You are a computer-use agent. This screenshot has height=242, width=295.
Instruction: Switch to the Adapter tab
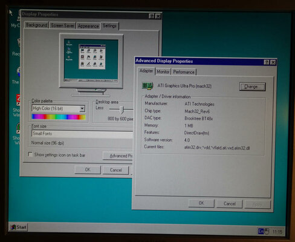146,71
